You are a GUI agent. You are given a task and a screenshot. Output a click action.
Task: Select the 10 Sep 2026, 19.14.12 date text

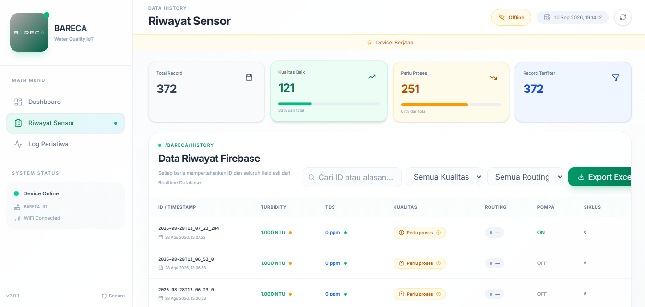tap(578, 17)
